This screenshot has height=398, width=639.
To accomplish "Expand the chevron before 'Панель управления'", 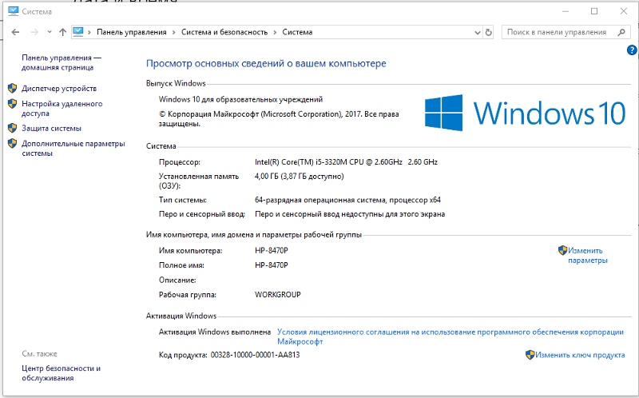I will 89,32.
